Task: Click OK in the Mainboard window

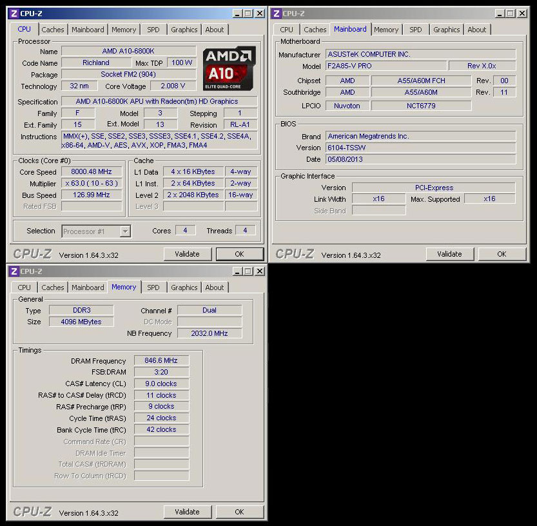Action: click(x=502, y=254)
